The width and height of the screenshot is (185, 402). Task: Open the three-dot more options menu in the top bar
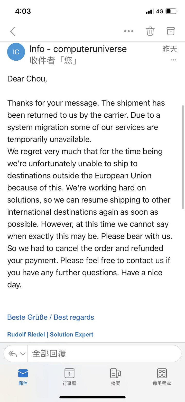(x=128, y=31)
